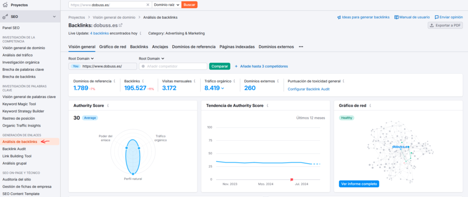Open Keyword Strategy Builder

click(x=23, y=112)
